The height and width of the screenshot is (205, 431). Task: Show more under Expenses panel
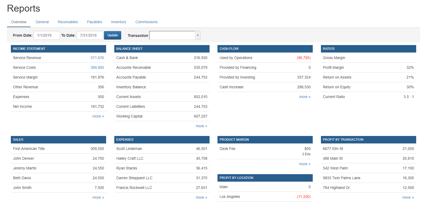(201, 197)
